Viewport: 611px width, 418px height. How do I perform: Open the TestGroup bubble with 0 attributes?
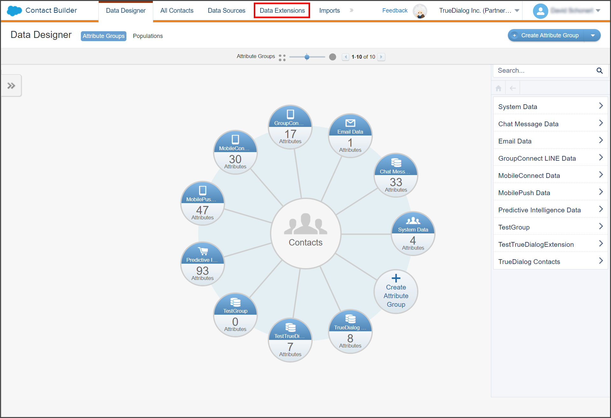click(x=235, y=315)
